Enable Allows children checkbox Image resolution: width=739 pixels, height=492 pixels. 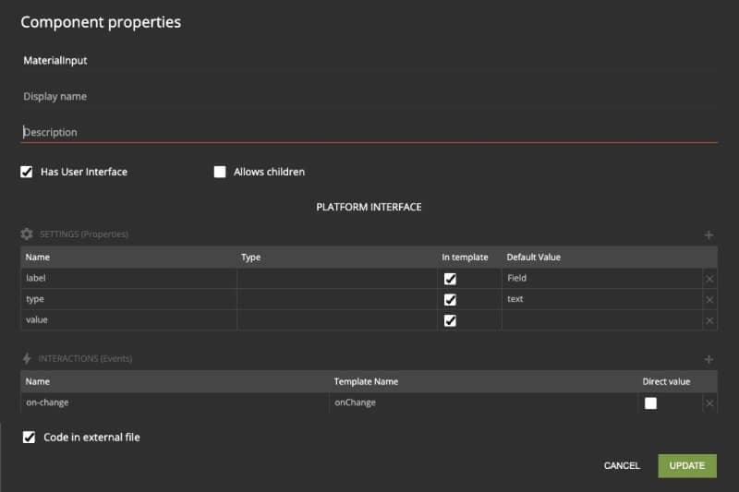[220, 172]
